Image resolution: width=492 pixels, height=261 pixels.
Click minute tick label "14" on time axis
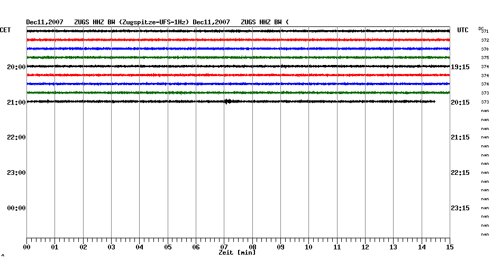pyautogui.click(x=422, y=247)
